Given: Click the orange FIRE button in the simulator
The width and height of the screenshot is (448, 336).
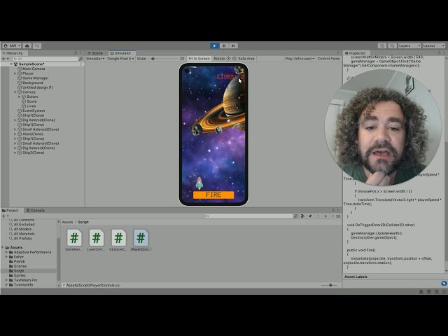Looking at the screenshot, I should (213, 195).
